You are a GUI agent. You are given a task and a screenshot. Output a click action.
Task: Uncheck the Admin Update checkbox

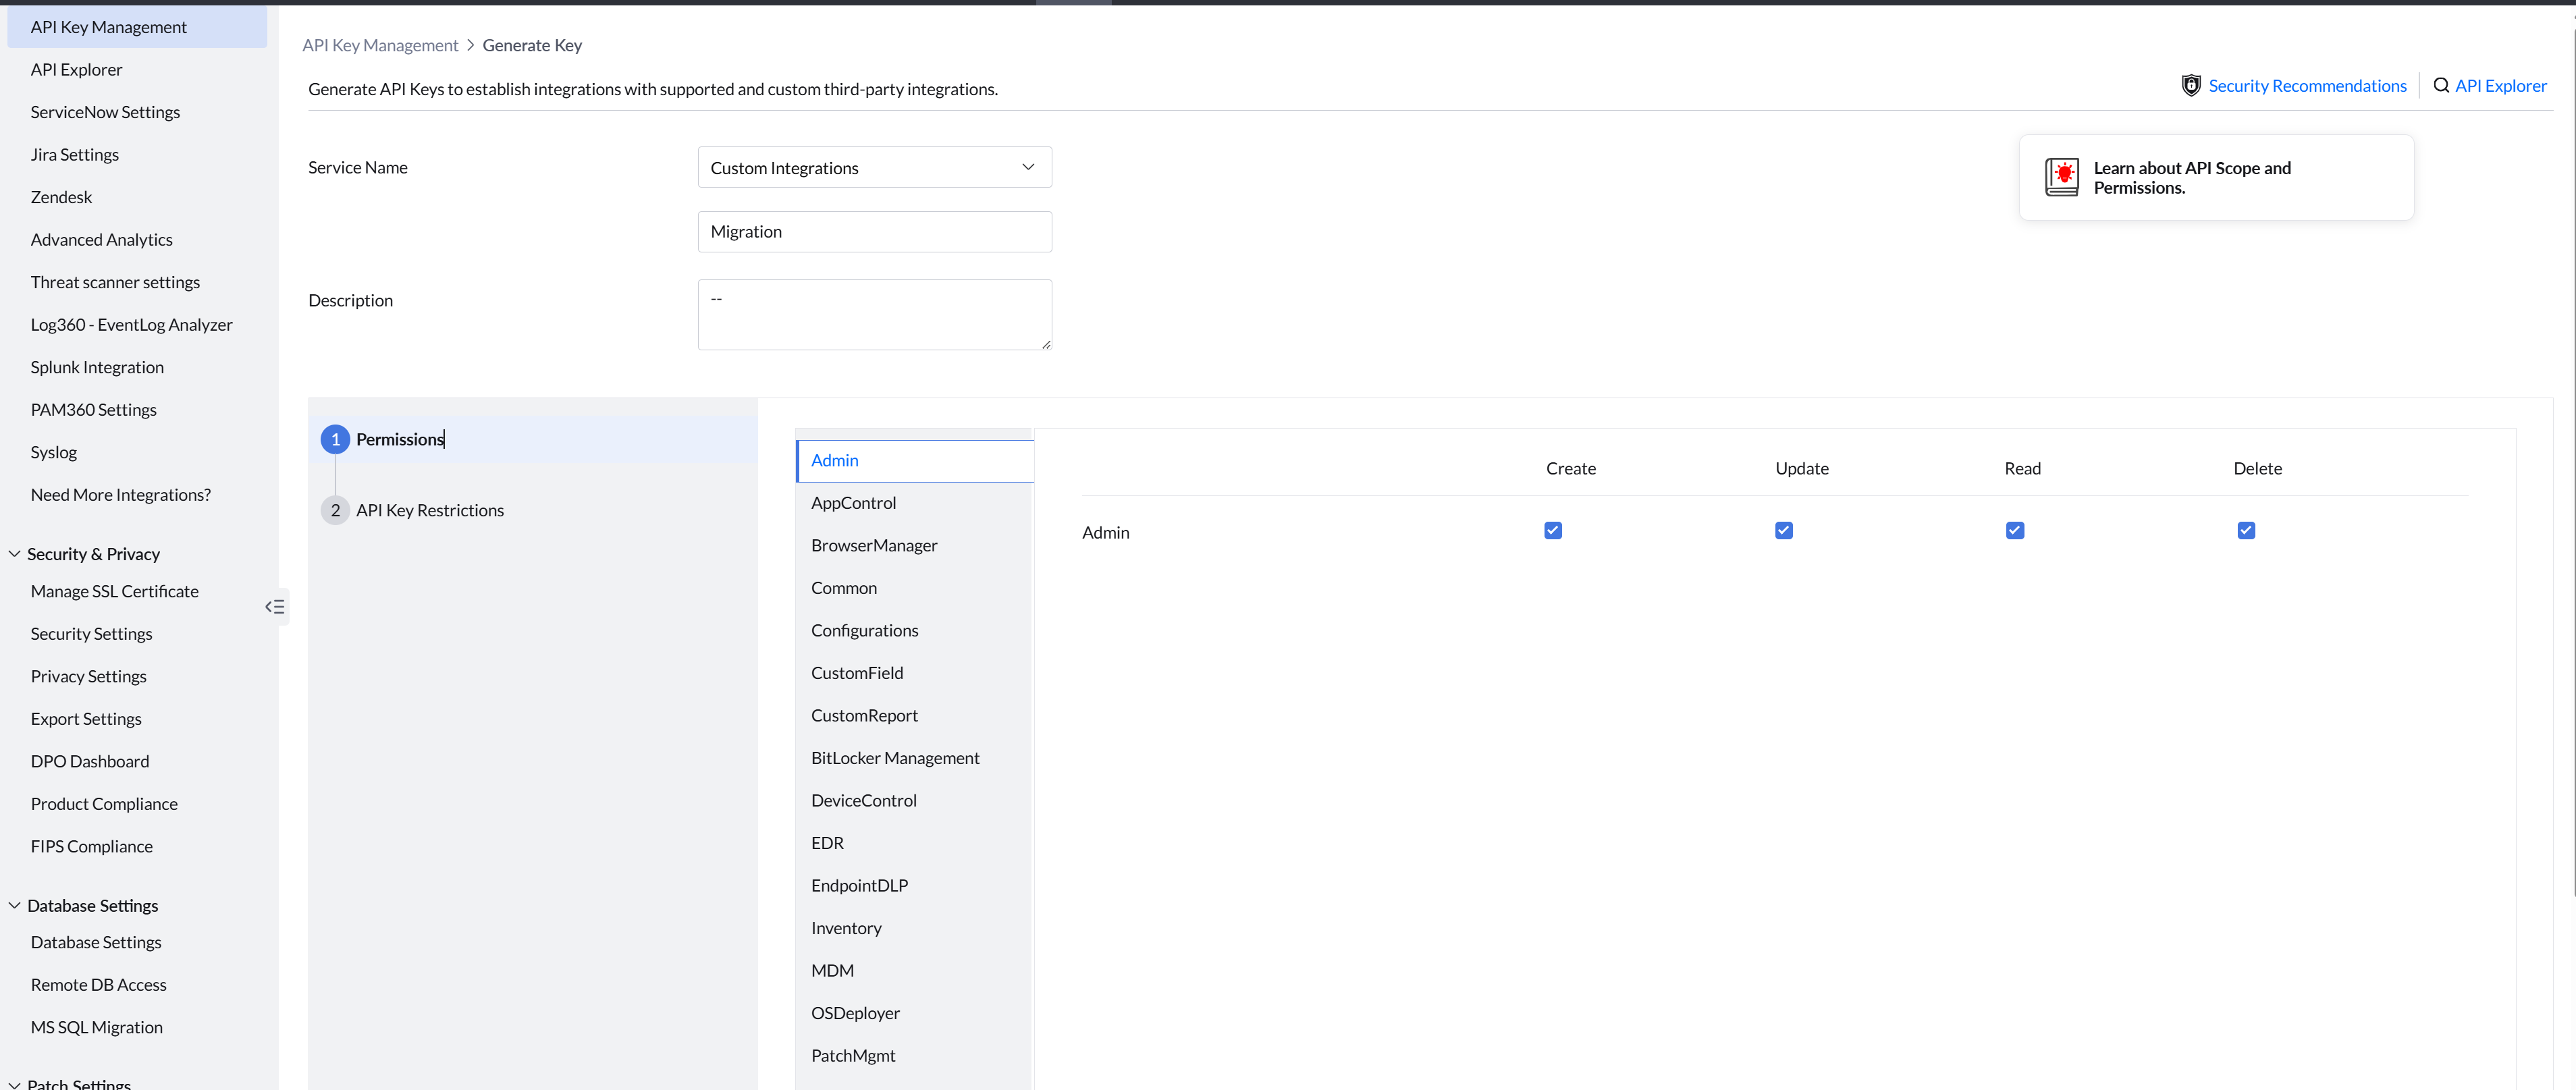(x=1783, y=531)
